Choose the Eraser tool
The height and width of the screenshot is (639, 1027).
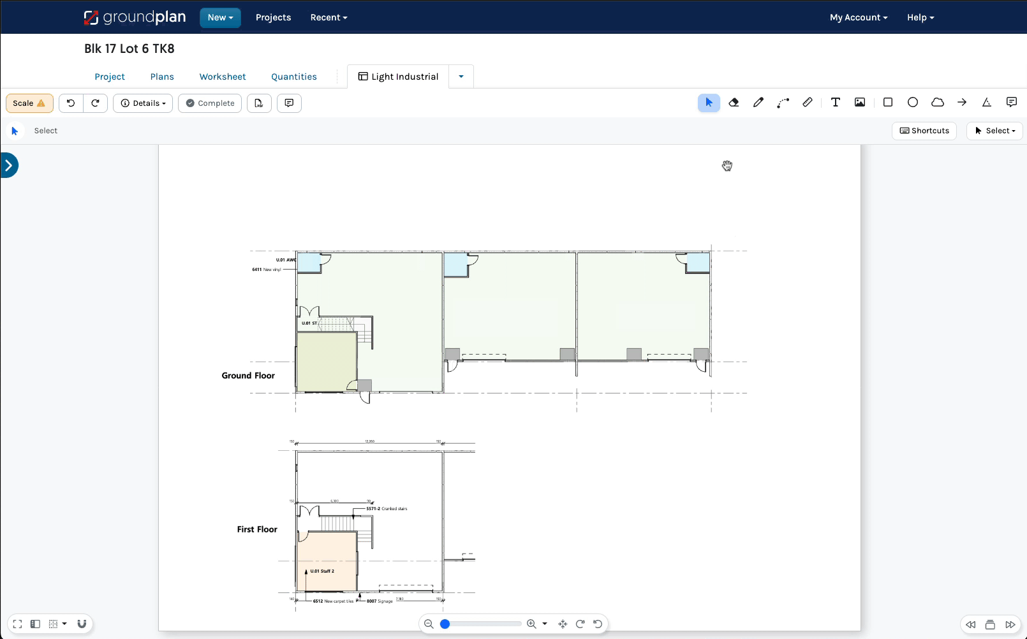coord(734,103)
